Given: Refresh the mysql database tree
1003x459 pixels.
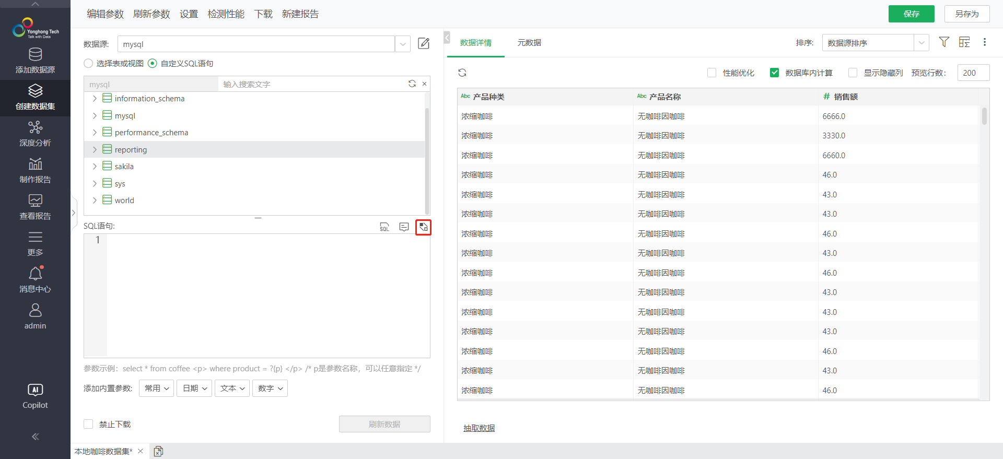Looking at the screenshot, I should point(412,84).
